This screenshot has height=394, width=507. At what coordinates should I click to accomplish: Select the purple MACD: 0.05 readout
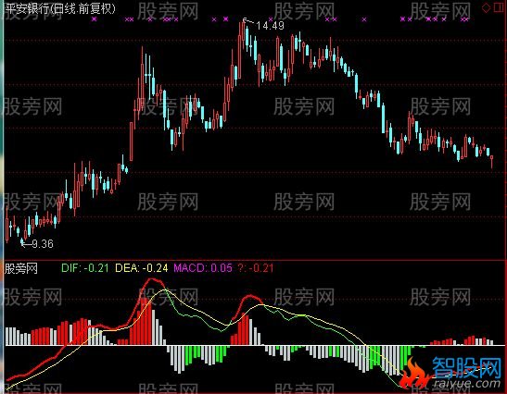tap(203, 268)
